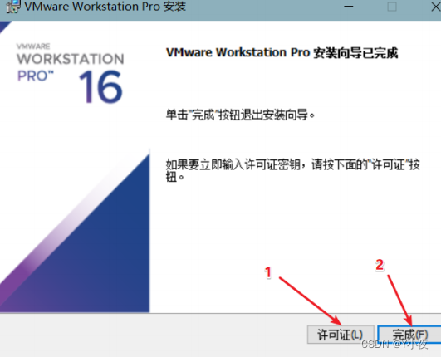Click the window title VMware Workstation Pro 安装
The image size is (441, 357).
pos(105,7)
